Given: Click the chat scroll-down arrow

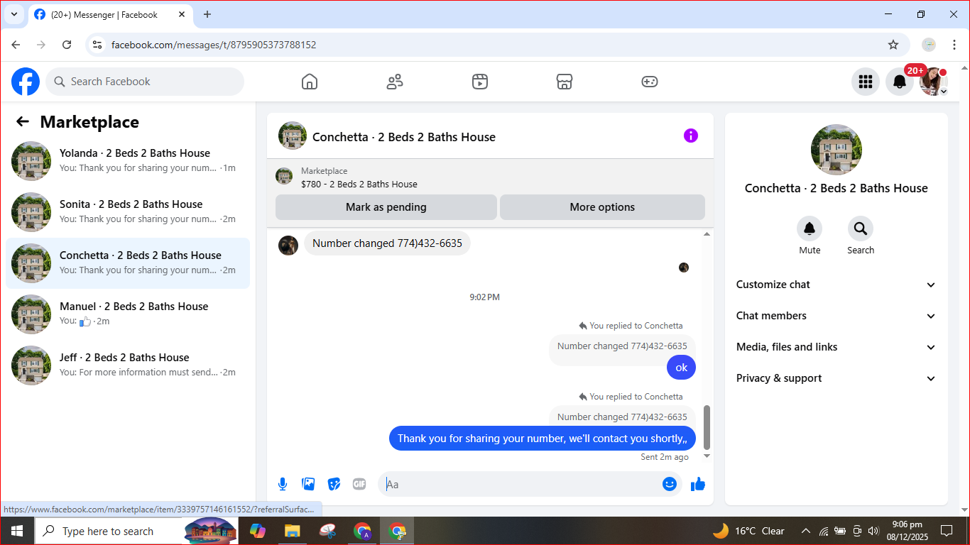Looking at the screenshot, I should [707, 456].
